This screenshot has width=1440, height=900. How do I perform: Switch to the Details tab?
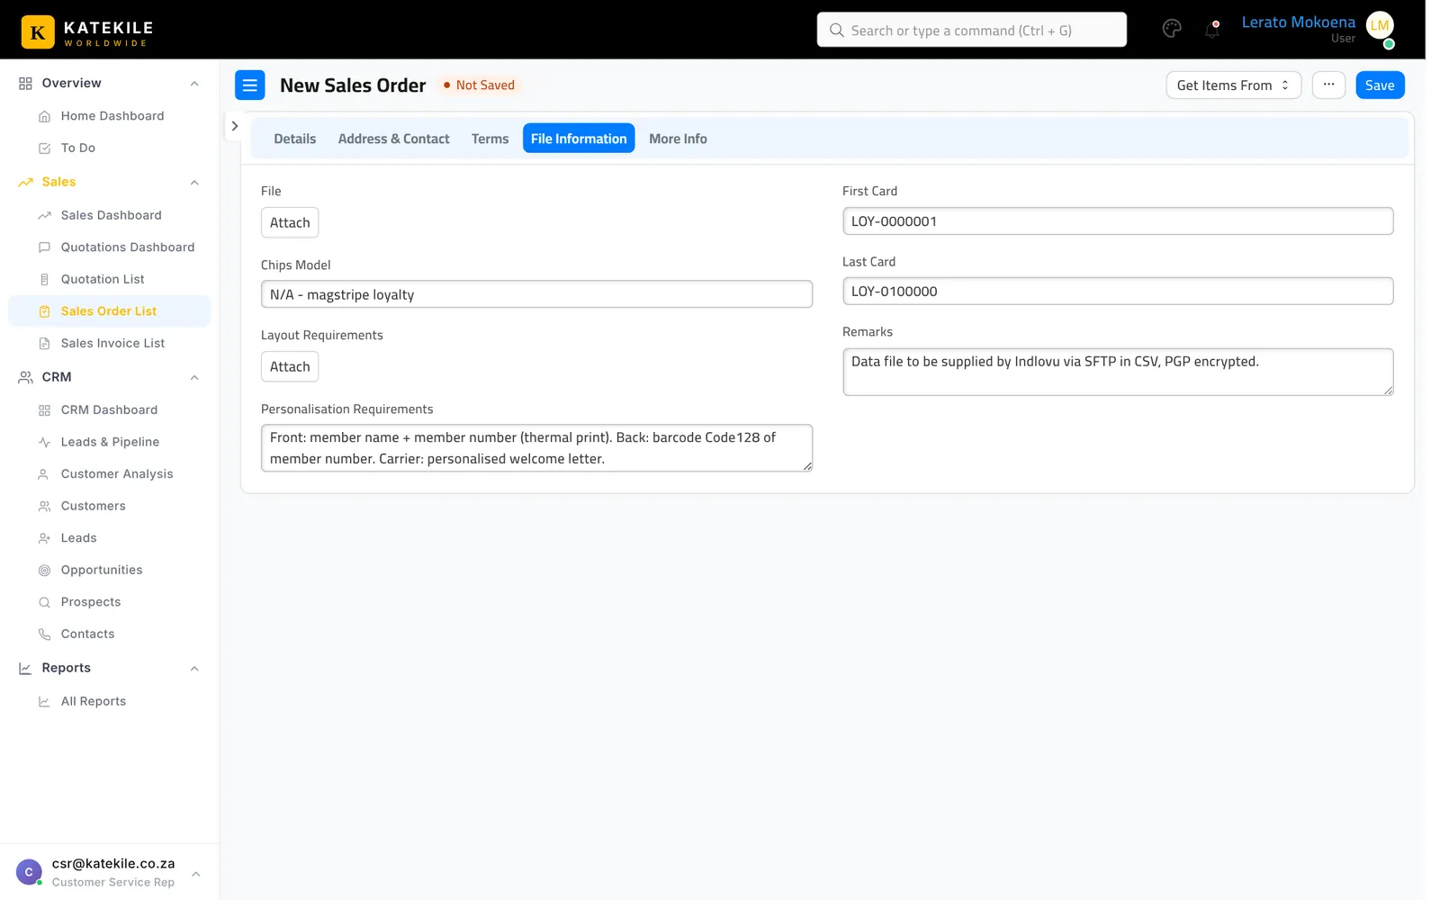pos(295,139)
